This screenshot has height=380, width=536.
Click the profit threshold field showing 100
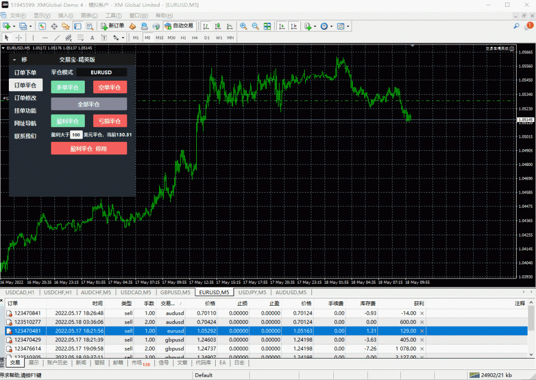click(x=76, y=135)
